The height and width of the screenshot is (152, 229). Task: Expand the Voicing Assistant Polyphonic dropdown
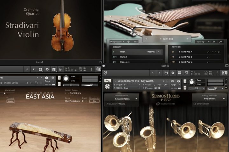(x=209, y=99)
